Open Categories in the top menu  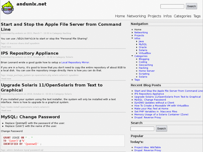(182, 16)
